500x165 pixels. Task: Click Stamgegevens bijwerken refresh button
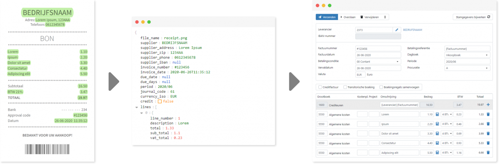[473, 17]
